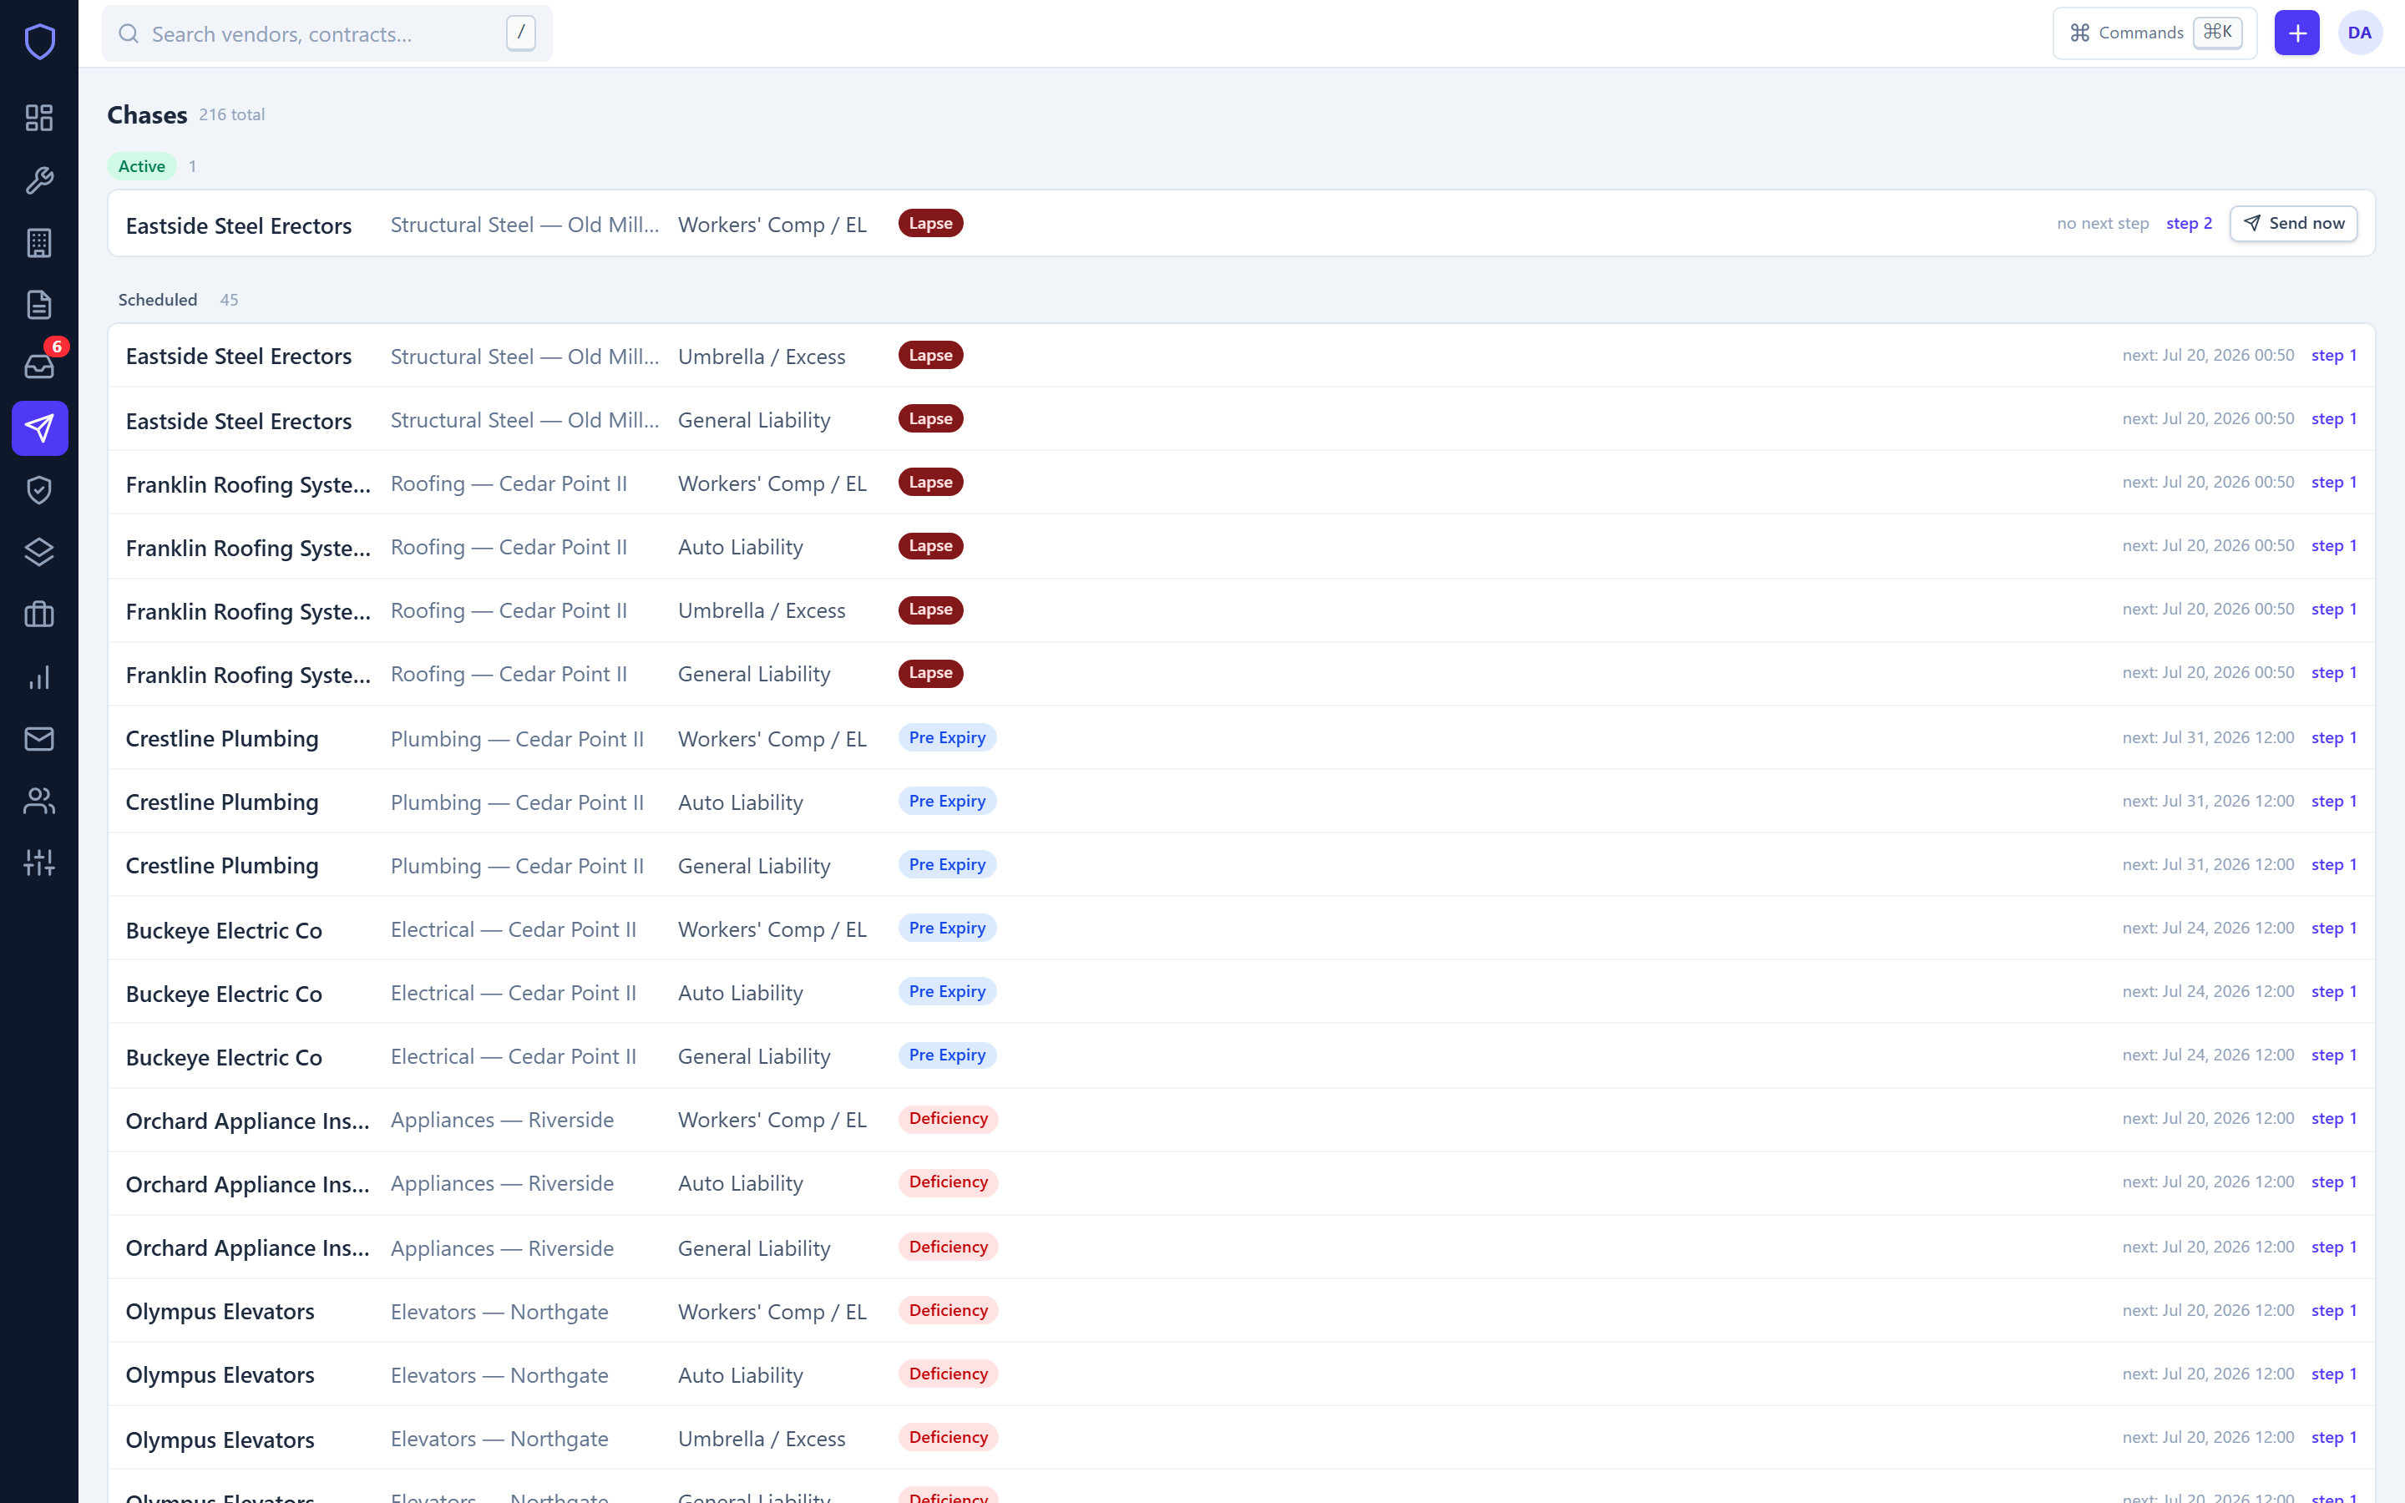Click step 1 on Franklin Roofing General Liability
Screen dimensions: 2405x1503
[2333, 673]
